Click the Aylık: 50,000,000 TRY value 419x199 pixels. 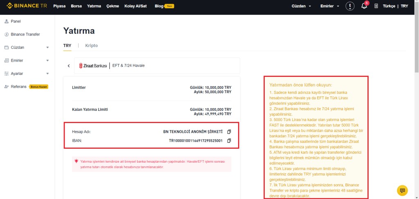click(x=213, y=92)
